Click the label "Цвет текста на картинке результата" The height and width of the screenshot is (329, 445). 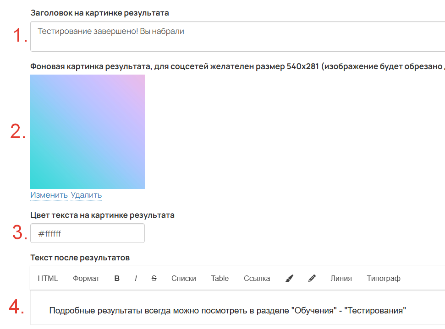coord(103,215)
